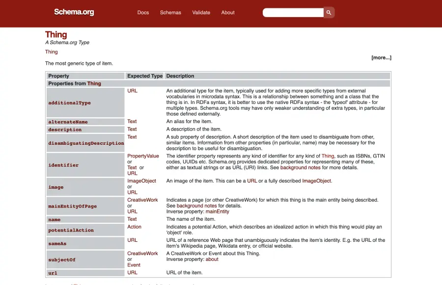This screenshot has width=442, height=285.
Task: Click 'The most generic type of item.' text
Action: [79, 63]
